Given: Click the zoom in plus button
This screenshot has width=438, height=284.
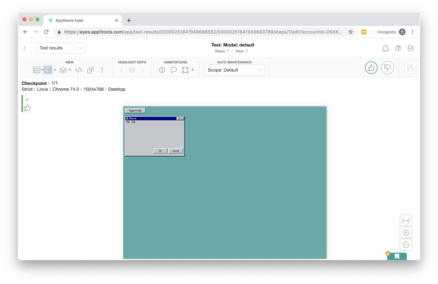Looking at the screenshot, I should click(x=406, y=233).
